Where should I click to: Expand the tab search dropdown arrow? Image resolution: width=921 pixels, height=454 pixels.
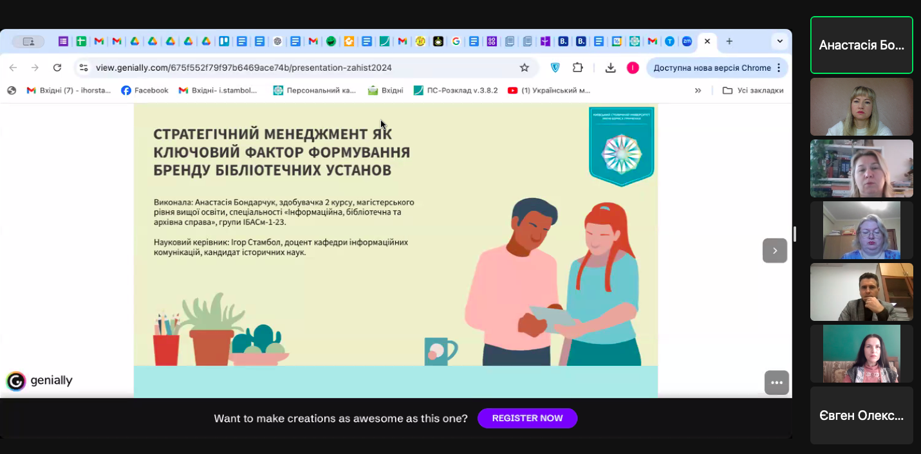tap(780, 41)
